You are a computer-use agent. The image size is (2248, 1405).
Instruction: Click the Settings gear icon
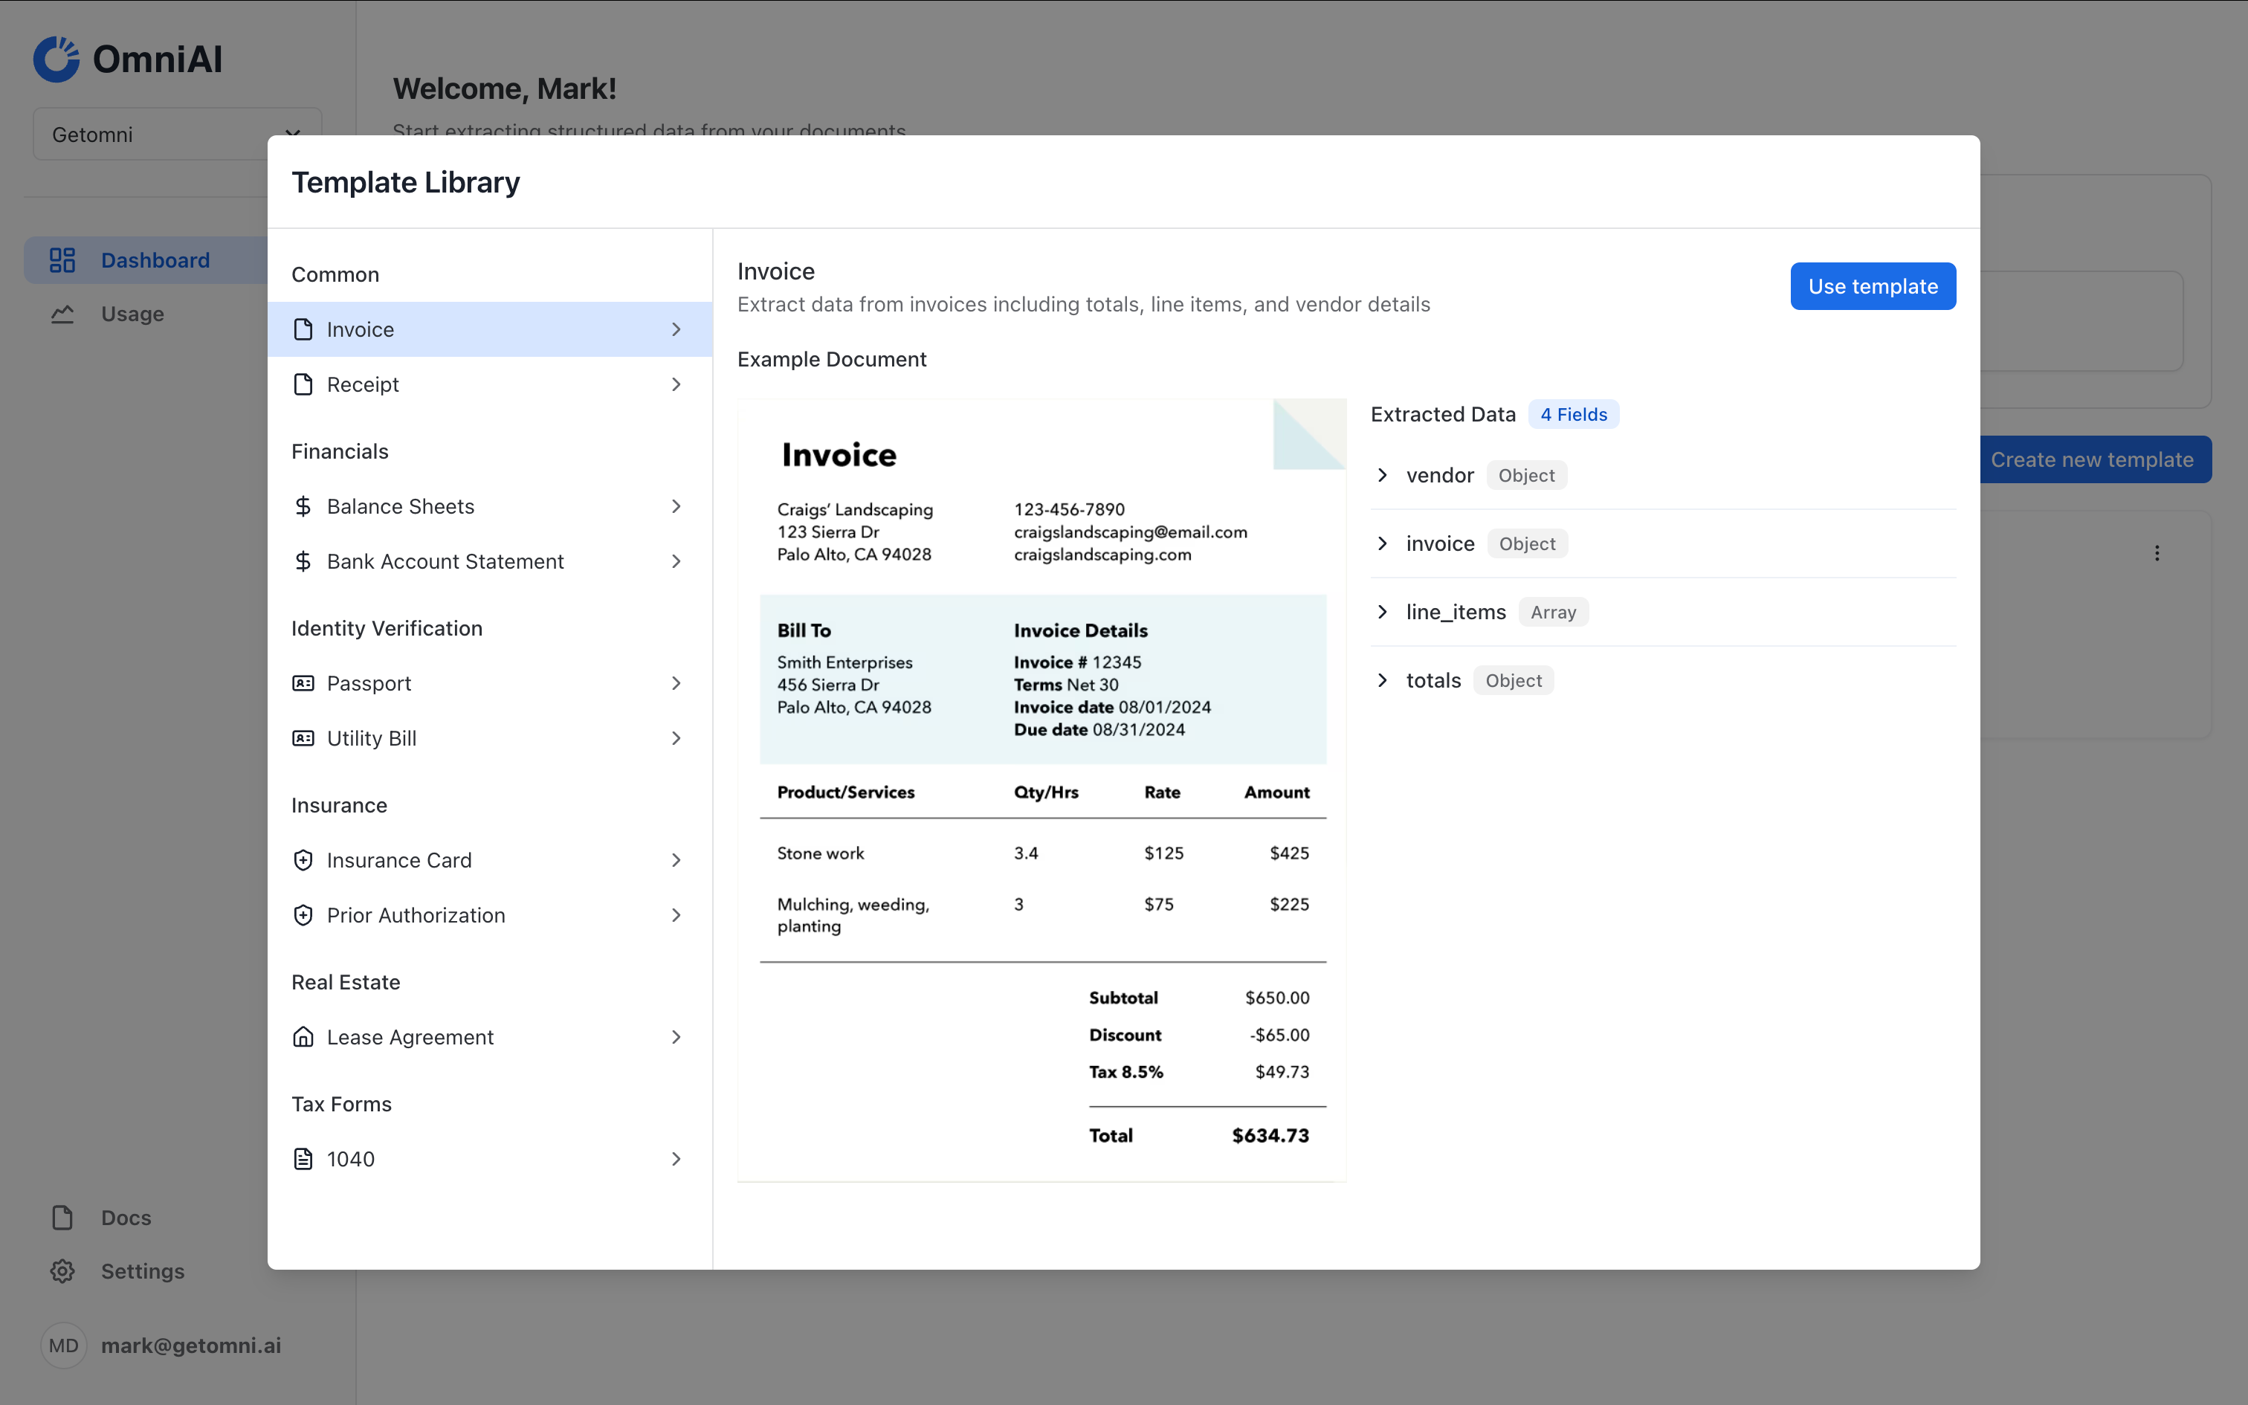click(61, 1271)
